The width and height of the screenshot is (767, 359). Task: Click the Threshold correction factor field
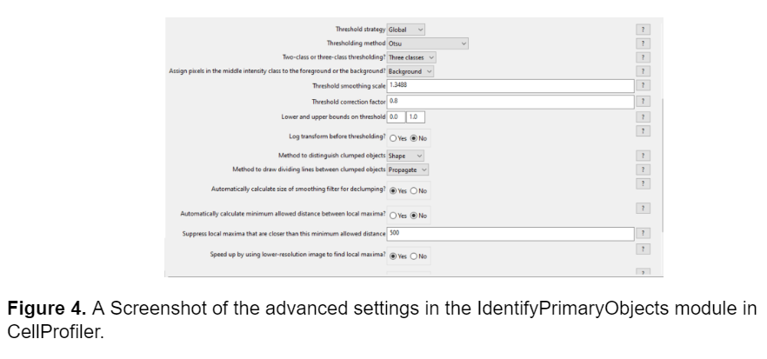coord(510,102)
